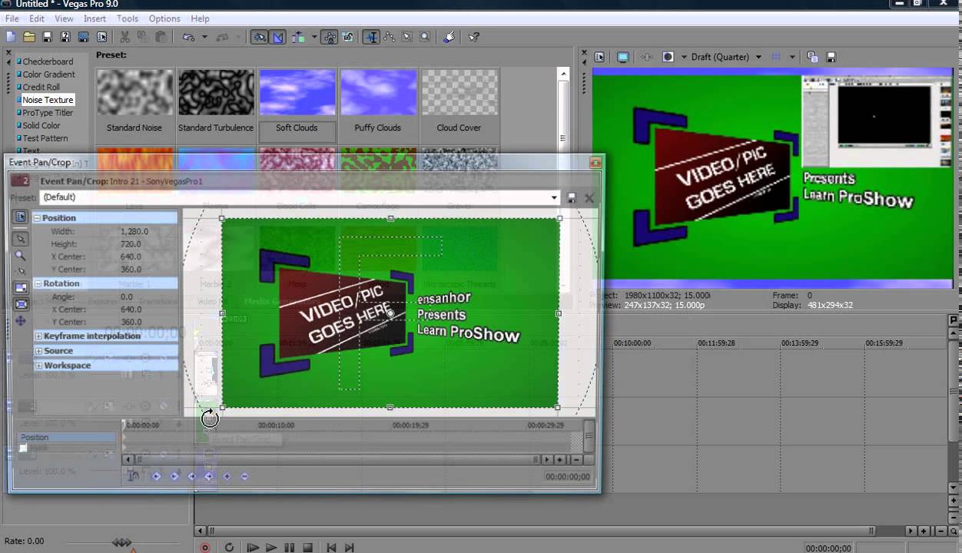The height and width of the screenshot is (553, 962).
Task: Click the record button in transport bar
Action: point(205,548)
